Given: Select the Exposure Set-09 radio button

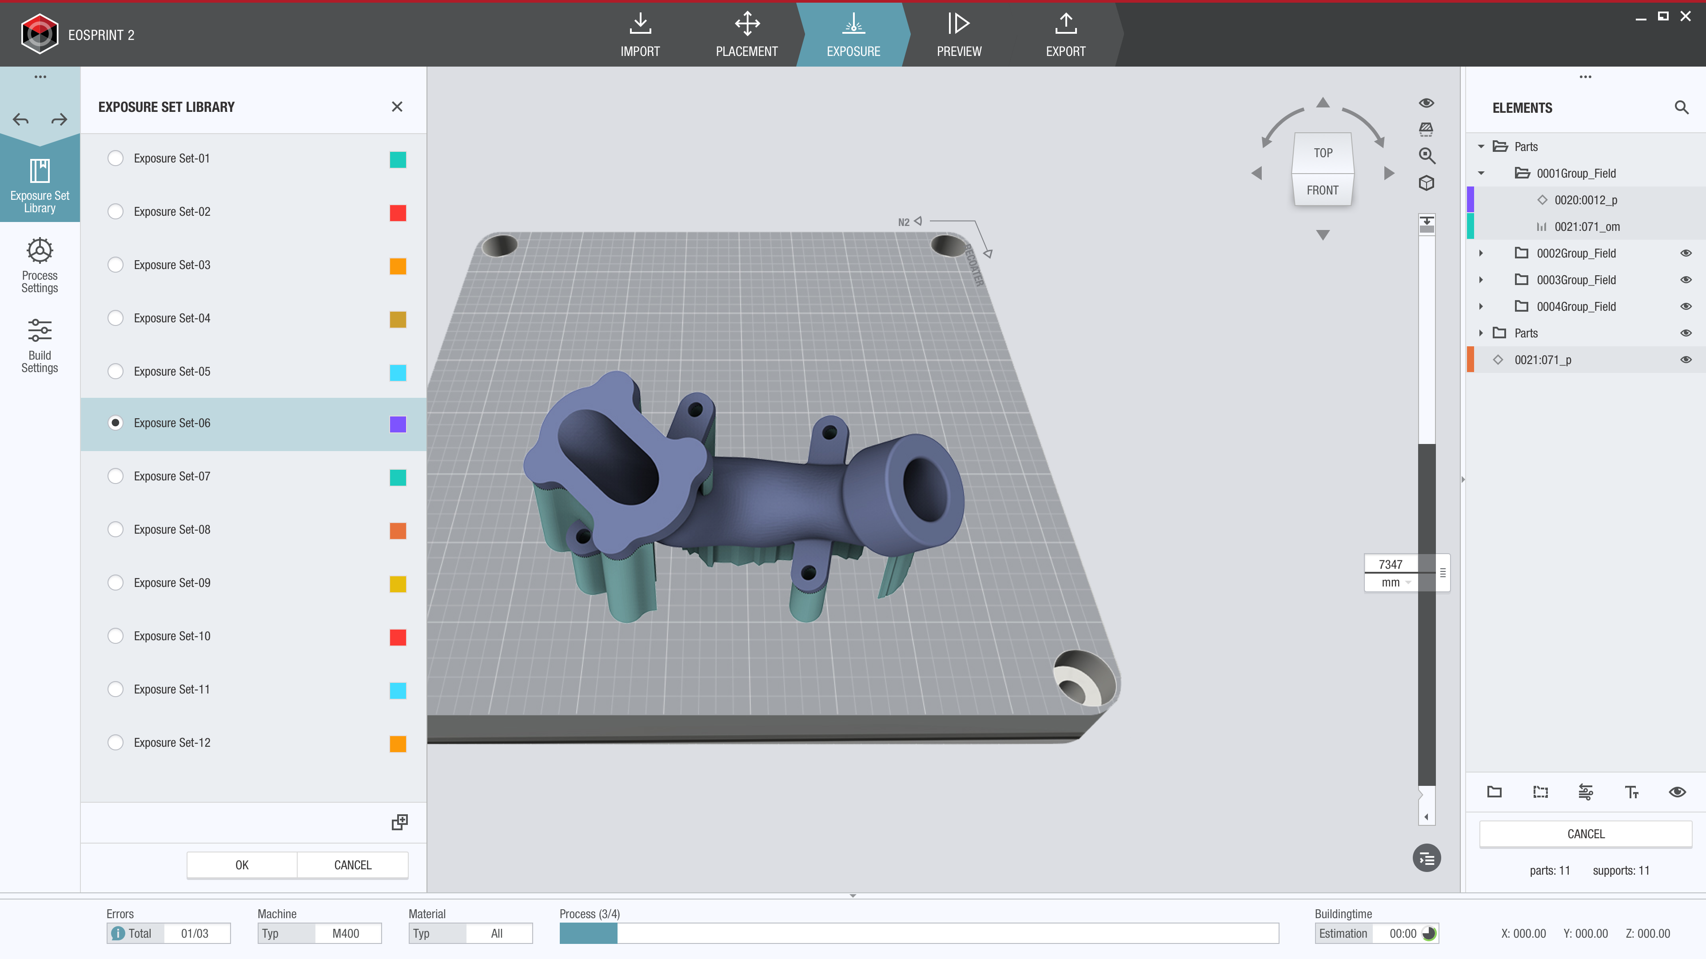Looking at the screenshot, I should point(115,583).
